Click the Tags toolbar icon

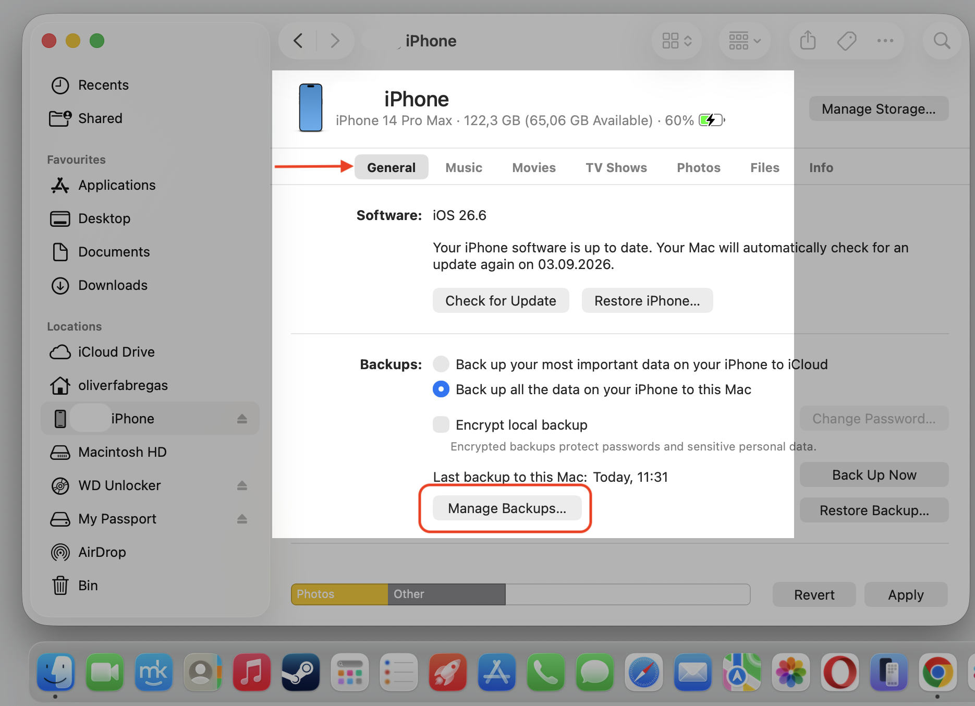847,41
